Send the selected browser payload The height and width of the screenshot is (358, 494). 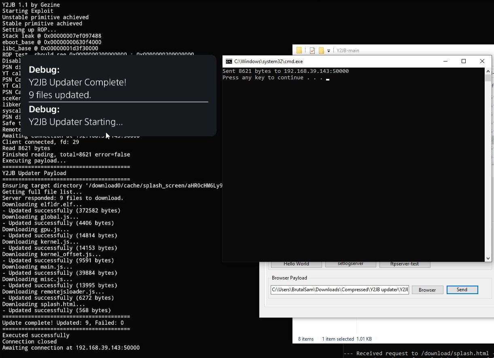[462, 290]
